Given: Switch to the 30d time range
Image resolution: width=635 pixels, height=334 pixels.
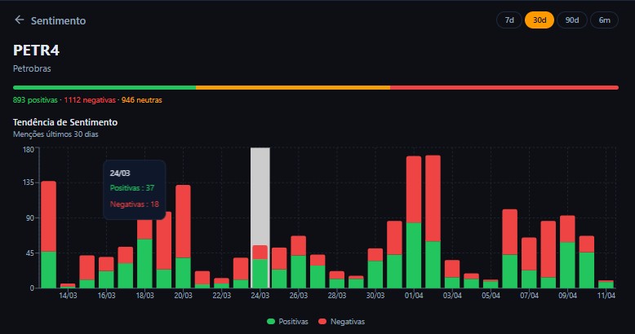Looking at the screenshot, I should (x=539, y=20).
